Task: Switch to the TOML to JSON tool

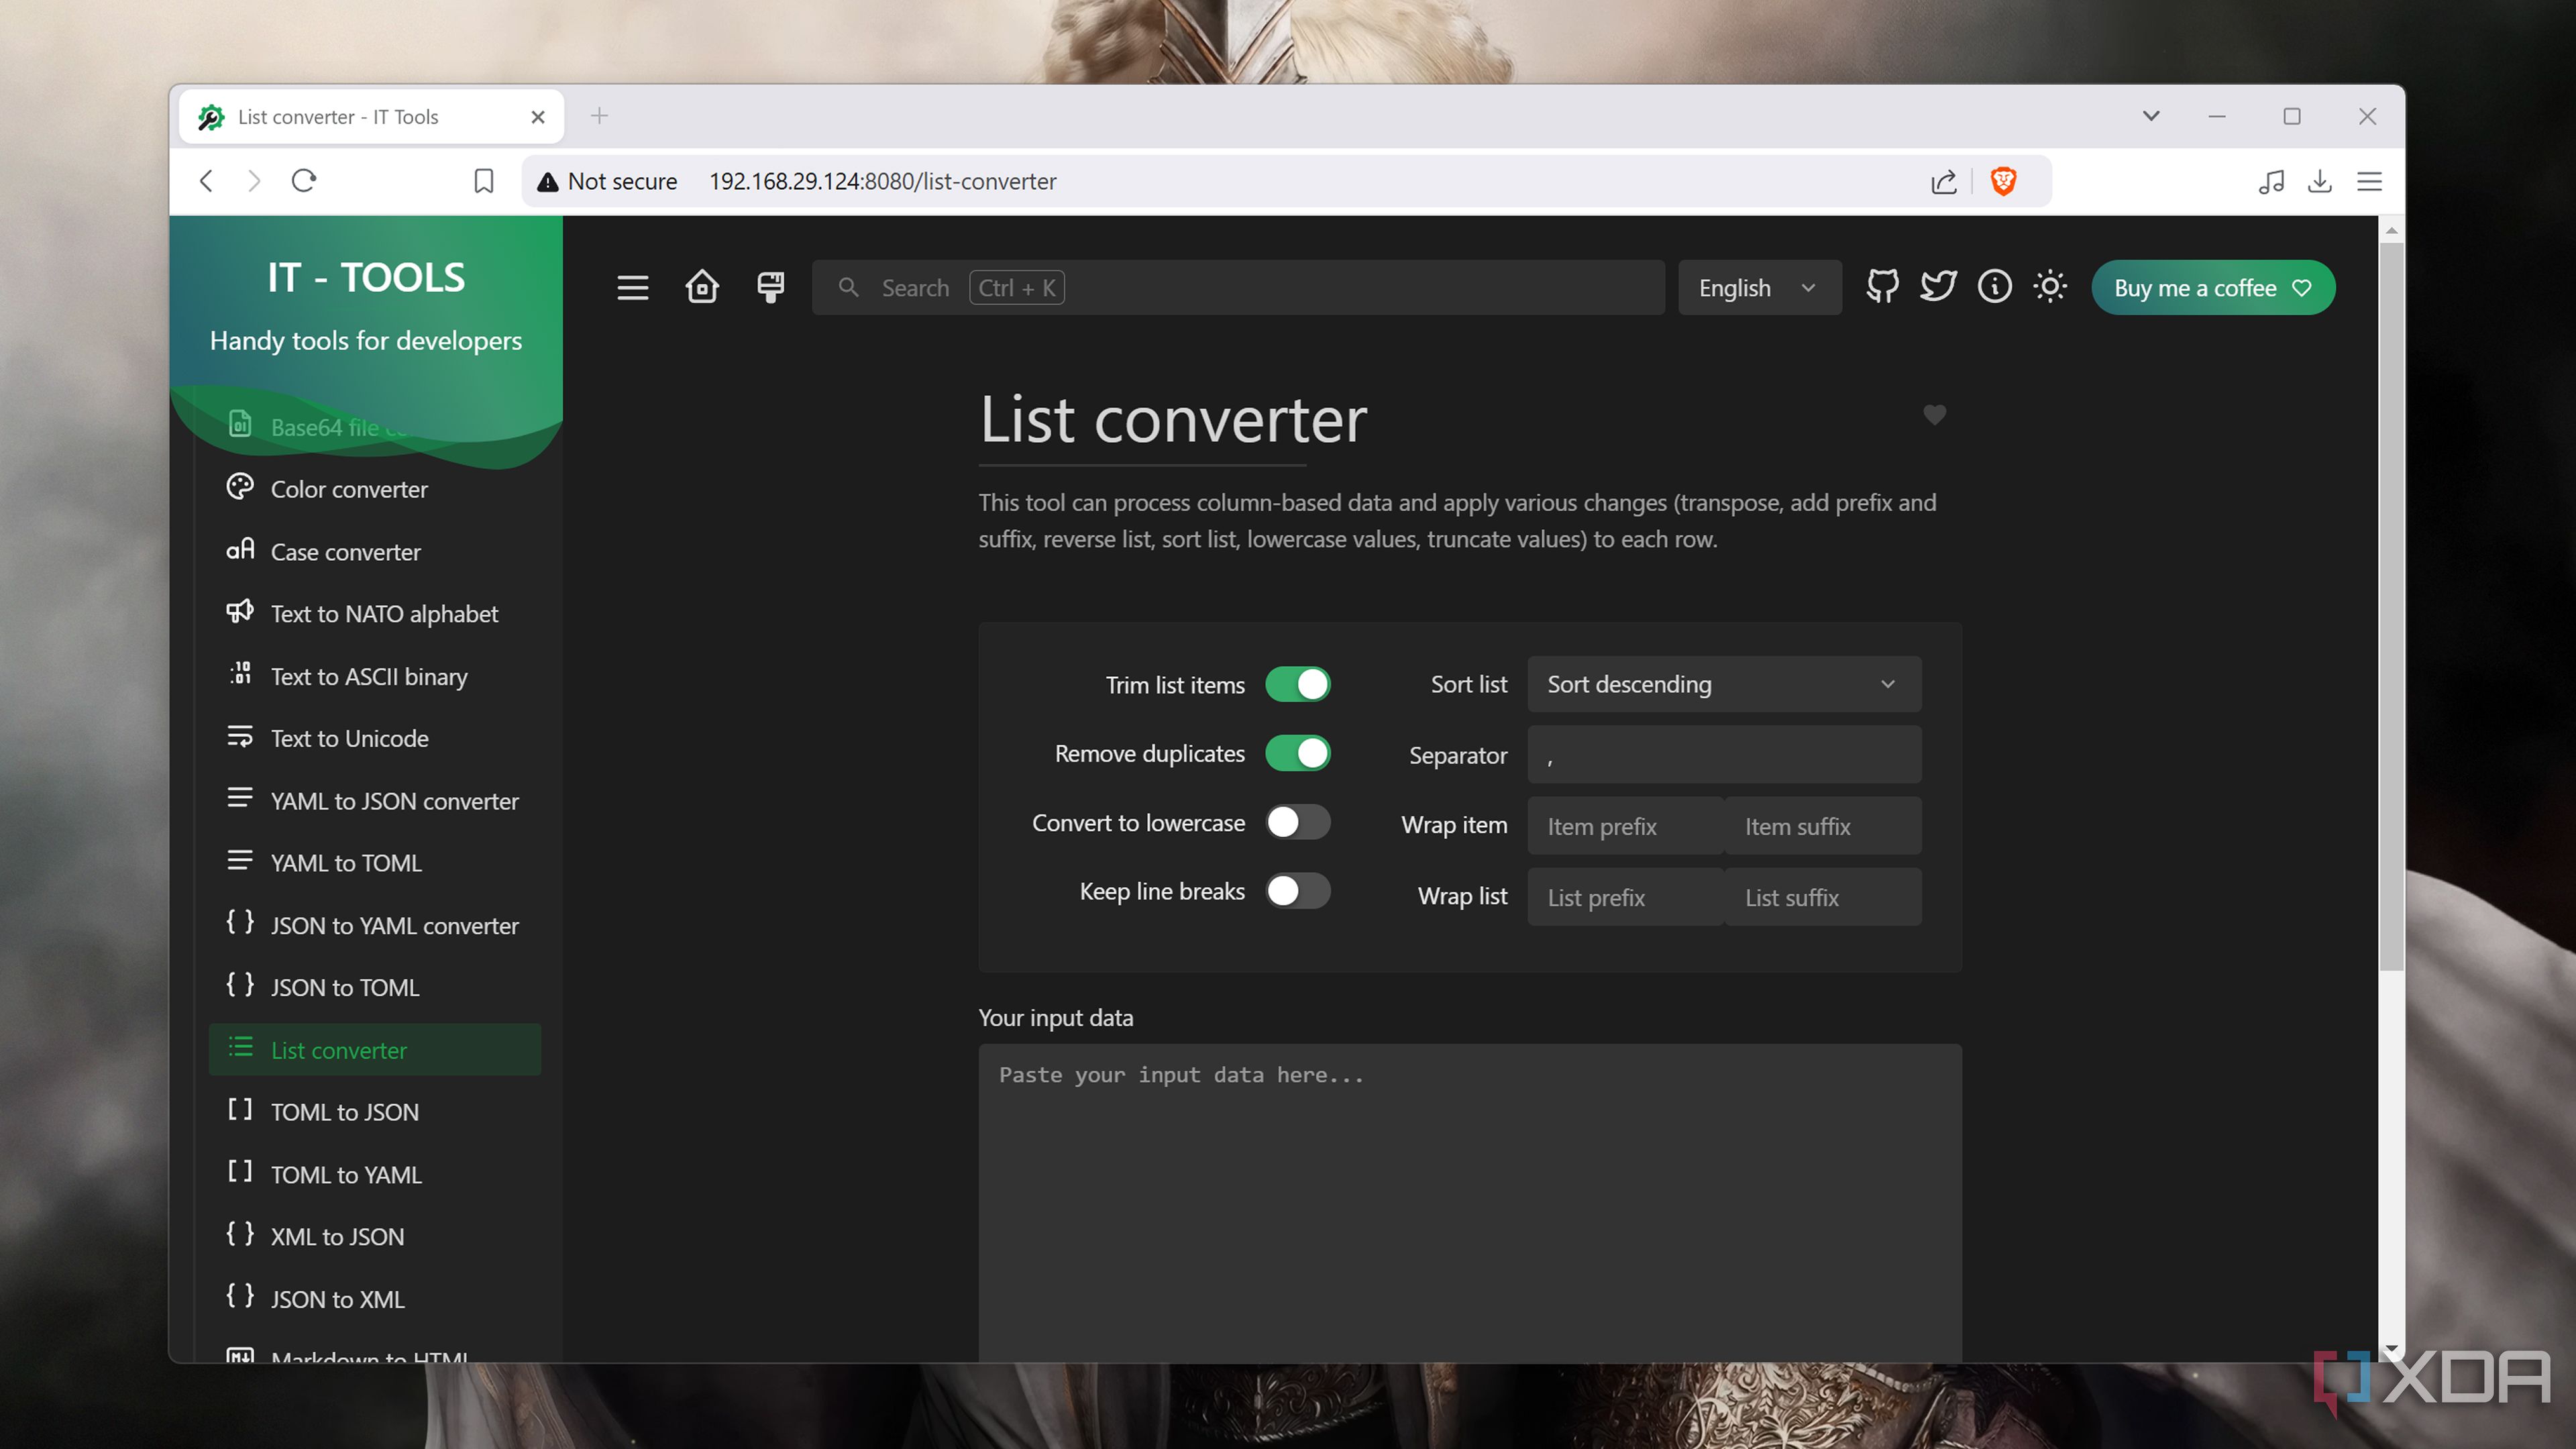Action: (x=345, y=1111)
